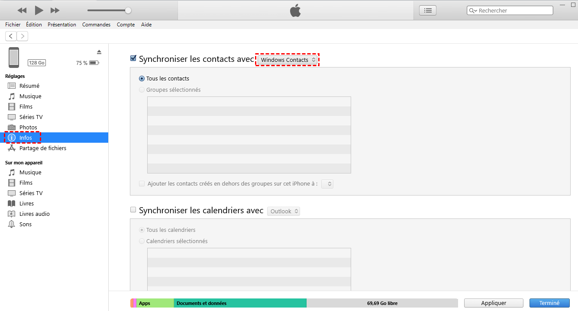Screen dimensions: 578x311
Task: Open the Fichier menu
Action: point(13,24)
